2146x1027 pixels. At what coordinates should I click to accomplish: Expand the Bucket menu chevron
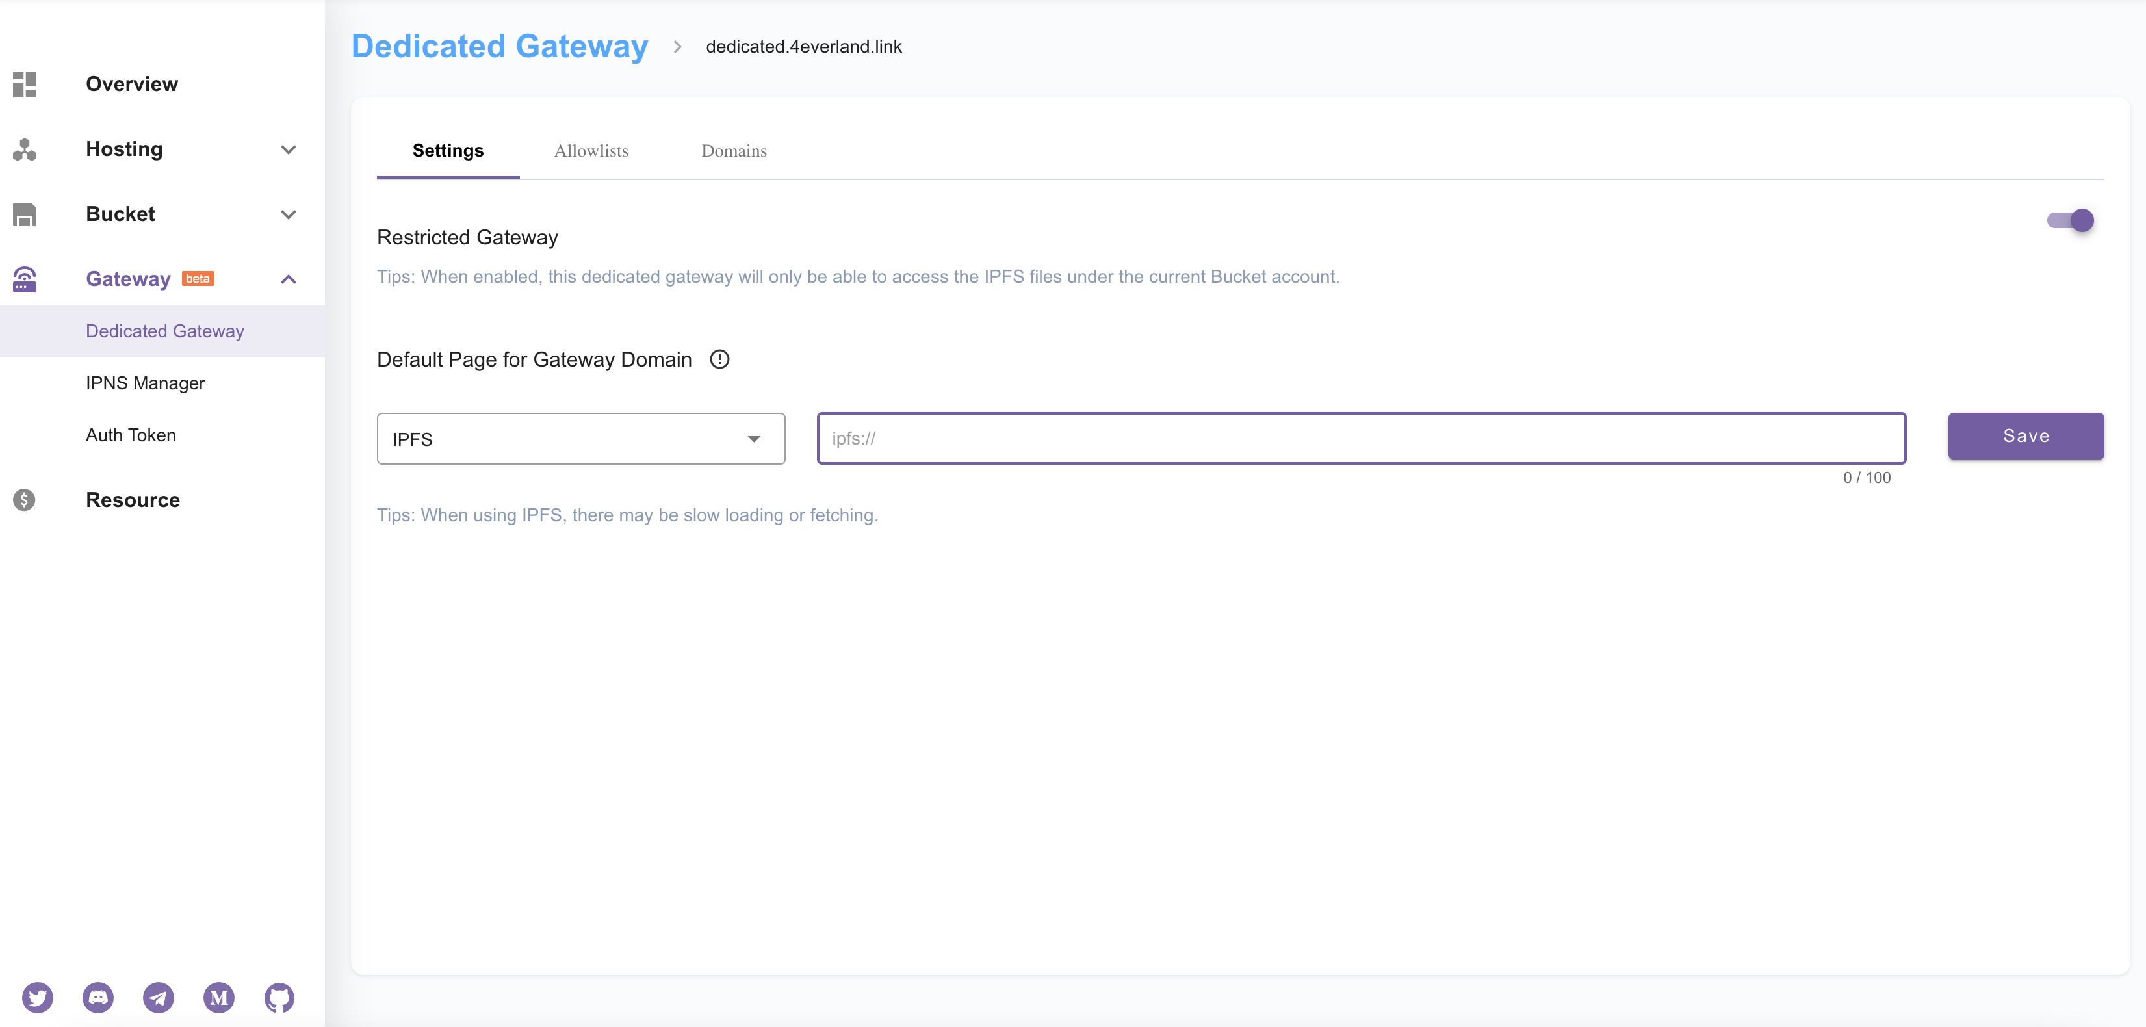289,215
